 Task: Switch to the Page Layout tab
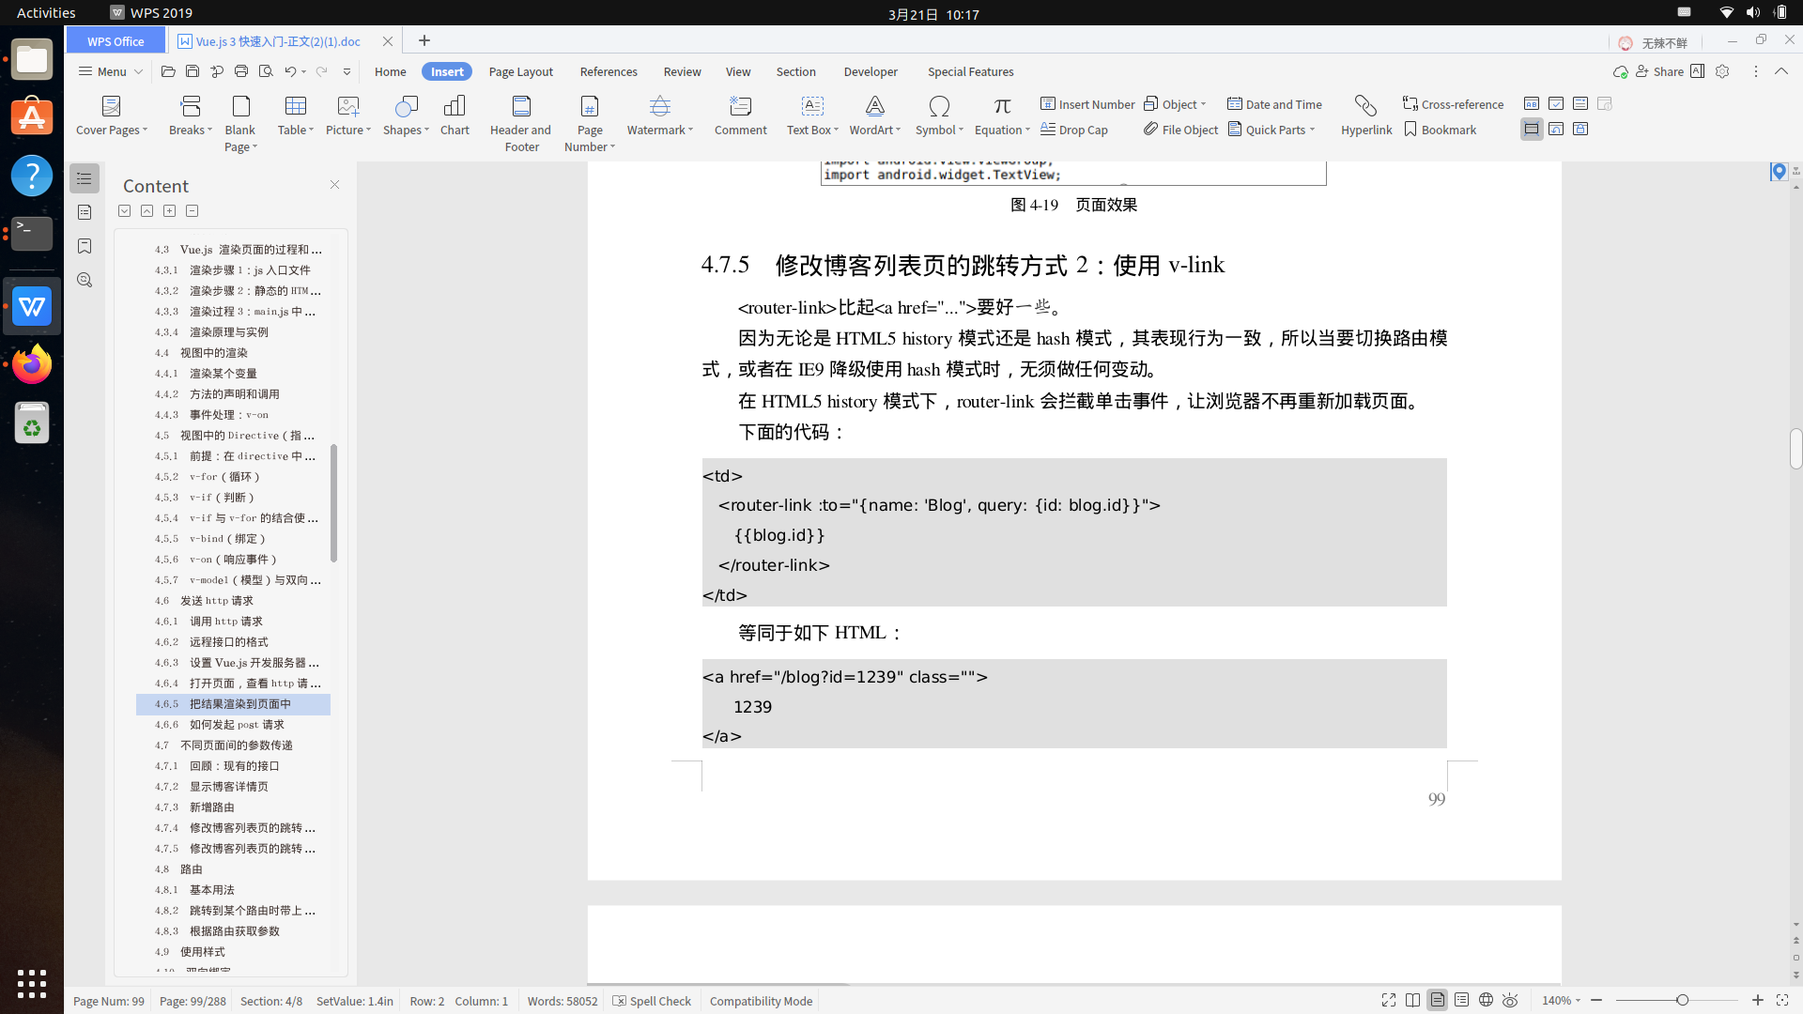pos(520,71)
